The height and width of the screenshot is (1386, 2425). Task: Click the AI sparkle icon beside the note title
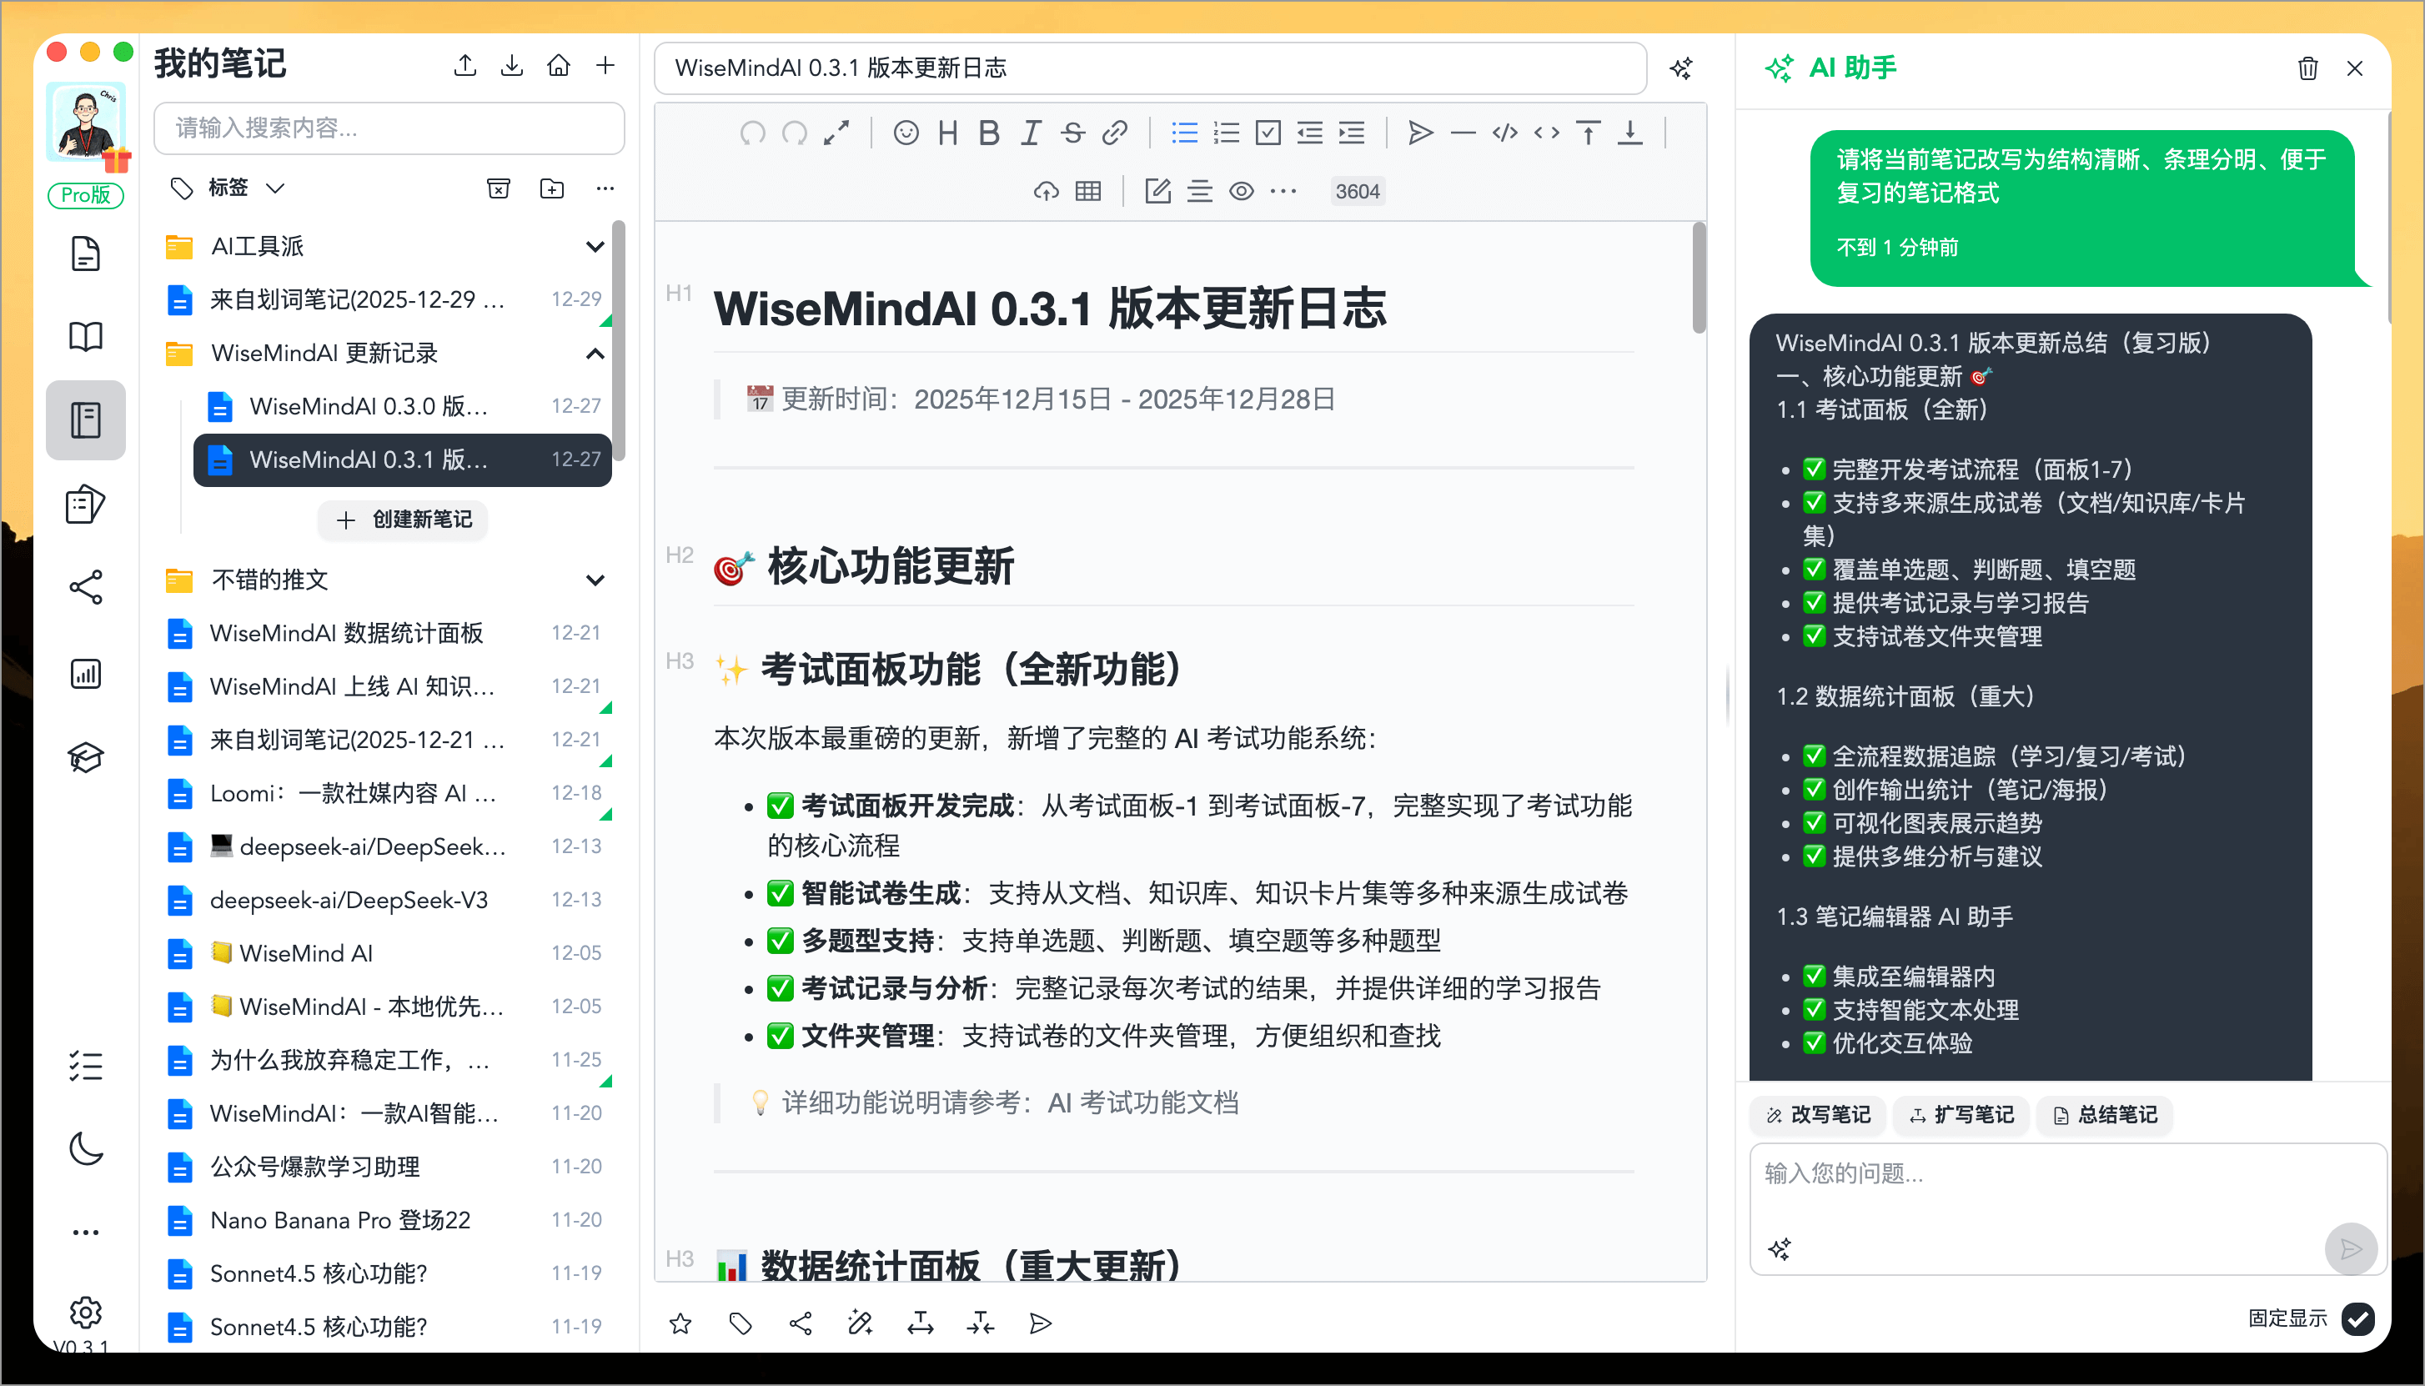tap(1681, 68)
